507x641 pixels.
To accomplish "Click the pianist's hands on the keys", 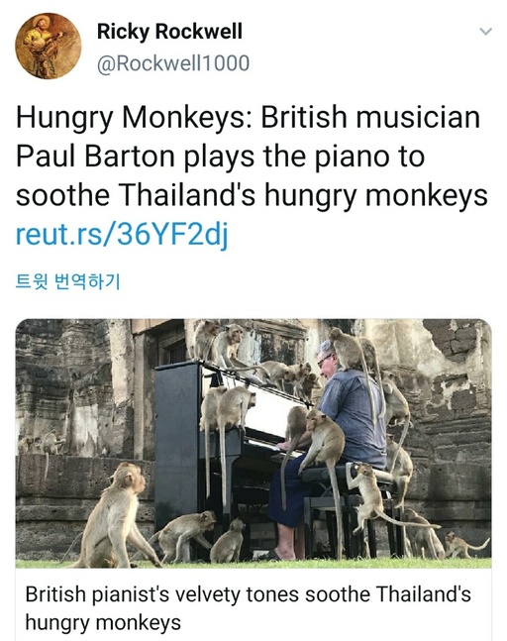I will tap(286, 446).
